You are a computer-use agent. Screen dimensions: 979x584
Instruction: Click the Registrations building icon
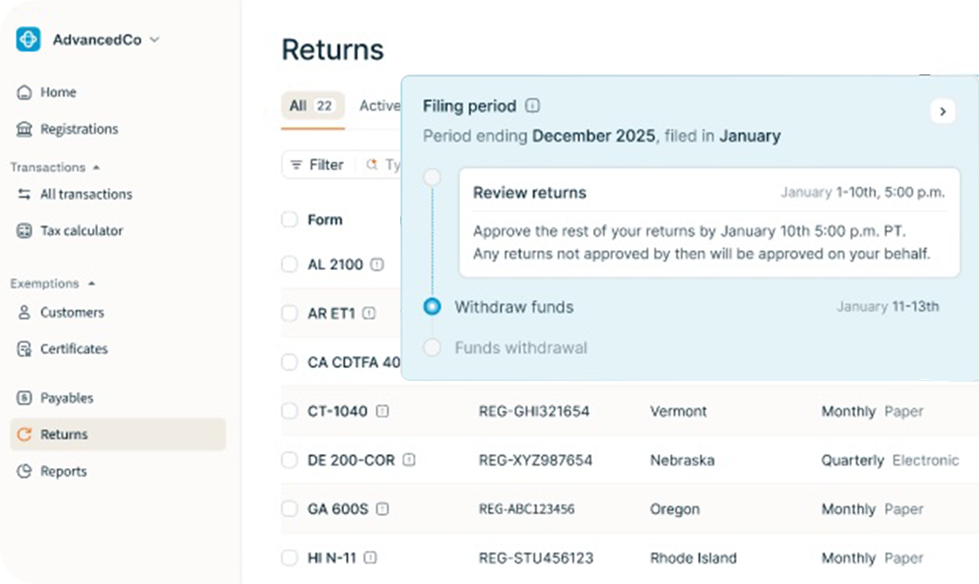click(x=25, y=129)
